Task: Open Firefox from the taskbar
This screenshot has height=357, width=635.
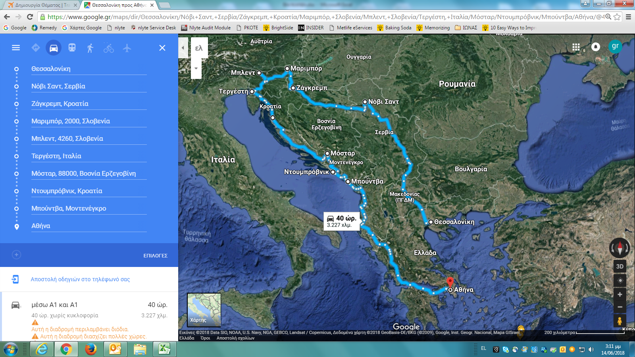Action: pos(90,349)
